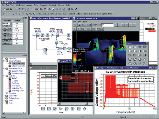The width and height of the screenshot is (159, 119).
Task: Click the Freq/Level input field
Action: pos(107,25)
